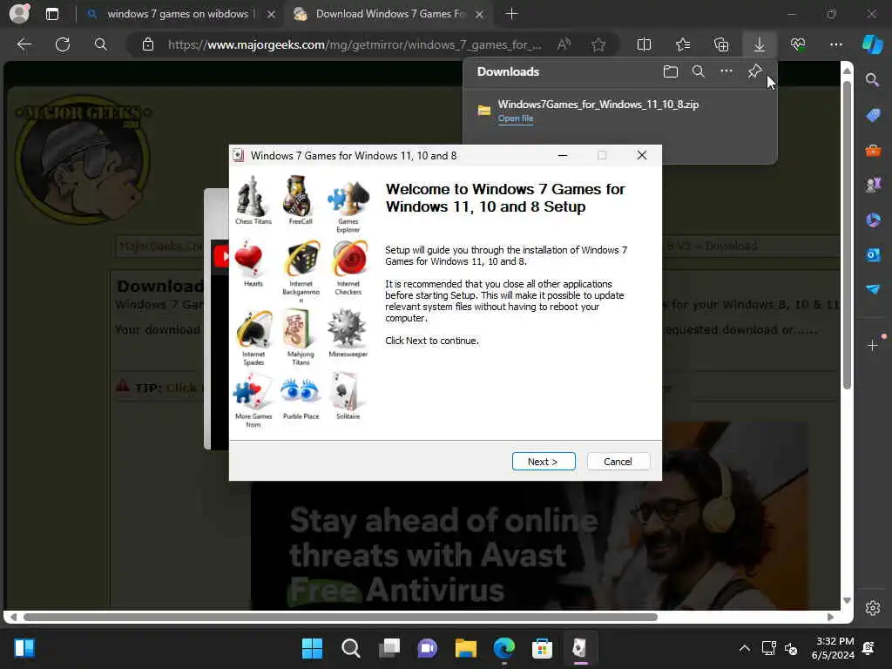892x669 pixels.
Task: Click the site information lock icon
Action: (148, 44)
